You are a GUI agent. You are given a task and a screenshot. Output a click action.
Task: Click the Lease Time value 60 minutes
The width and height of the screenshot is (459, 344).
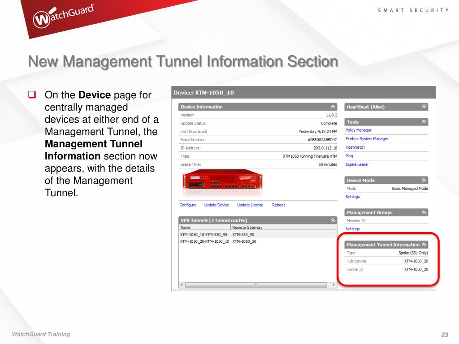coord(328,164)
